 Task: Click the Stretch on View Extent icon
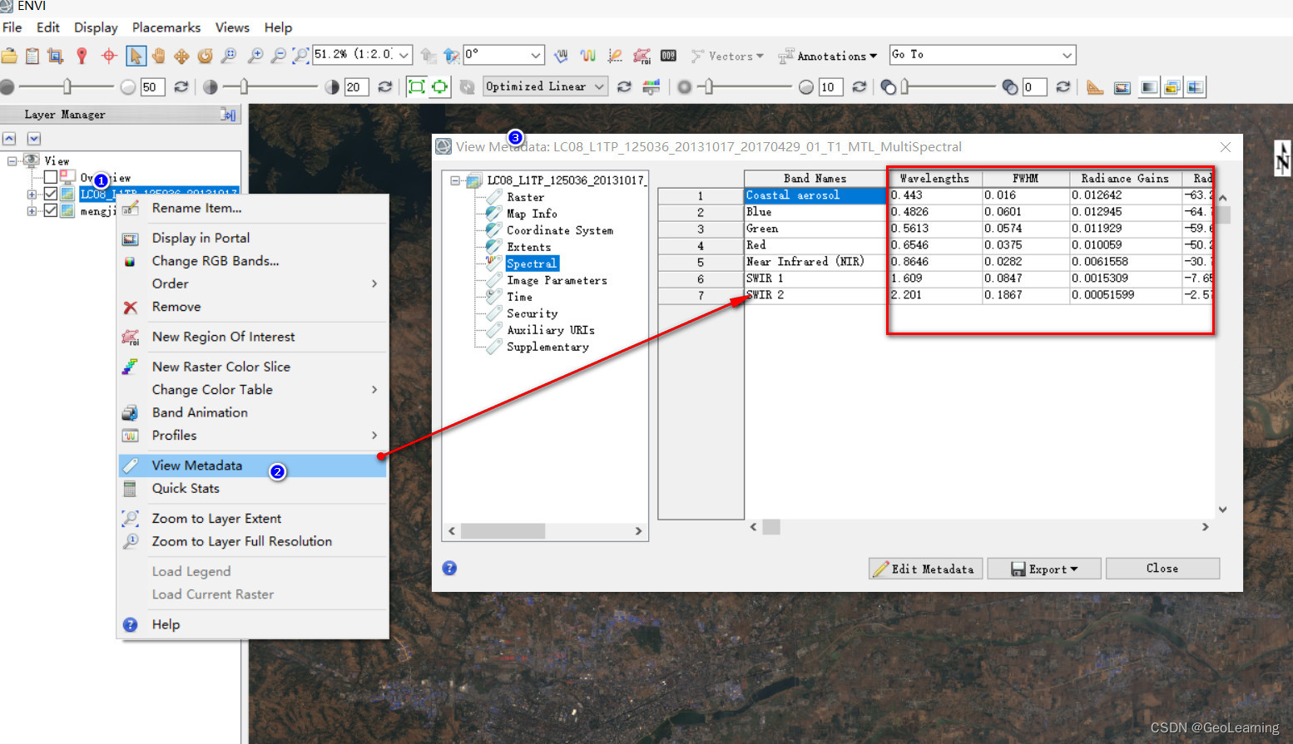click(439, 86)
